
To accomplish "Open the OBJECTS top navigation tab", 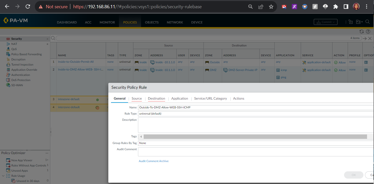I will pos(152,22).
